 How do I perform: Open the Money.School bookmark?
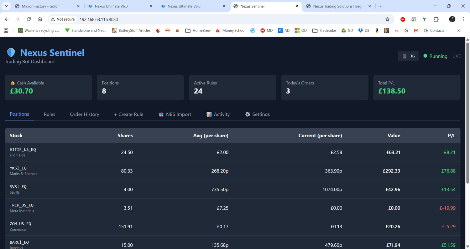pos(230,30)
